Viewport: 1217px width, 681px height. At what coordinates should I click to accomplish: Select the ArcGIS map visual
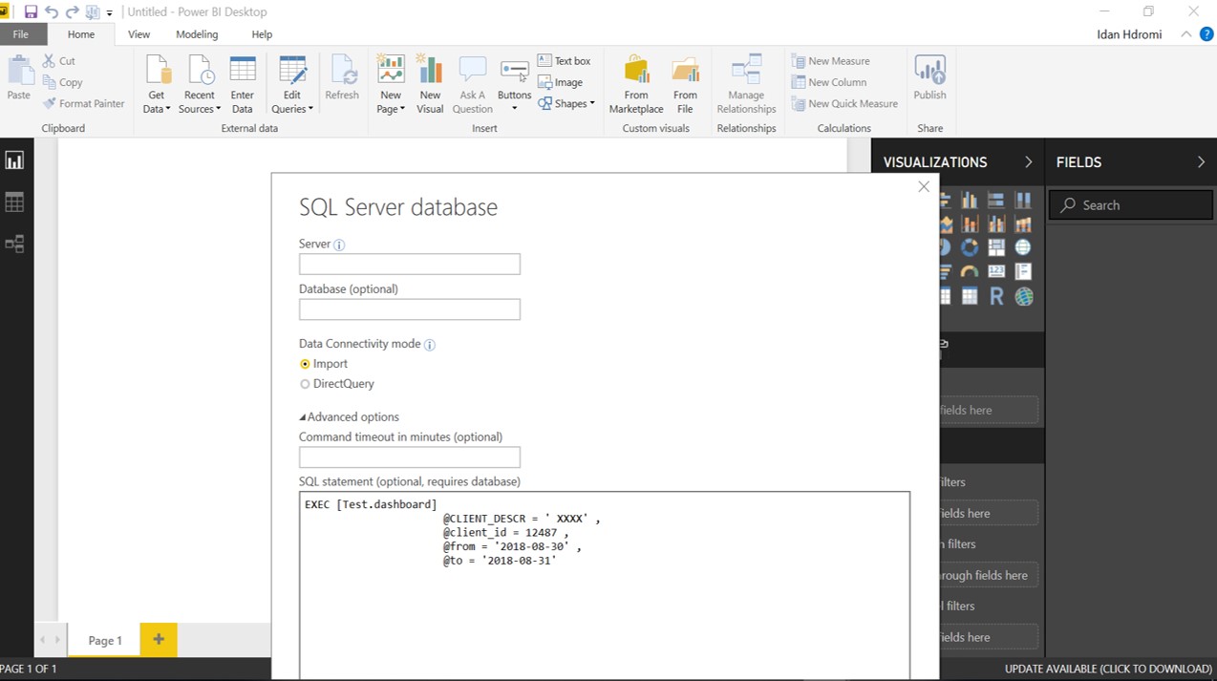pos(1024,297)
